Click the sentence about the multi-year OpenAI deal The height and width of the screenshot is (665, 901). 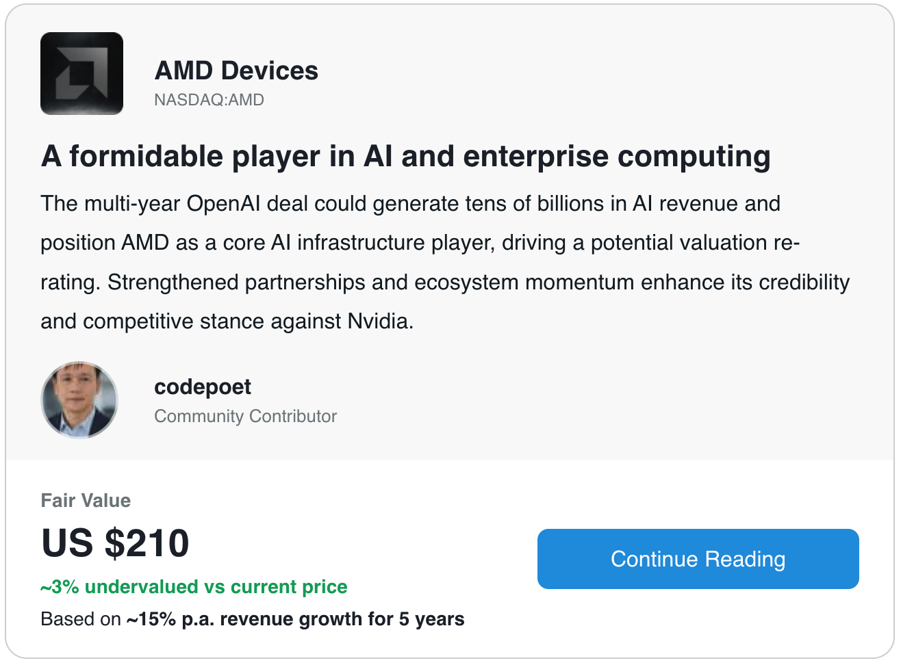pos(410,204)
